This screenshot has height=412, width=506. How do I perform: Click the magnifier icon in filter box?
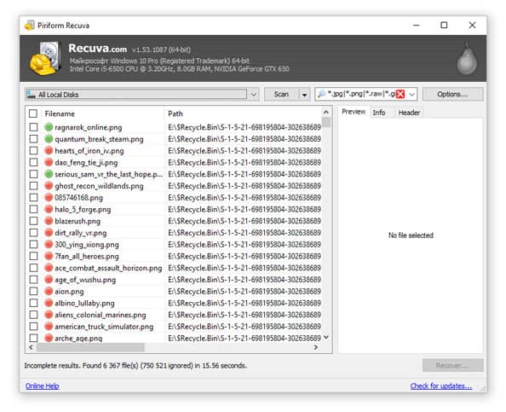coord(322,94)
